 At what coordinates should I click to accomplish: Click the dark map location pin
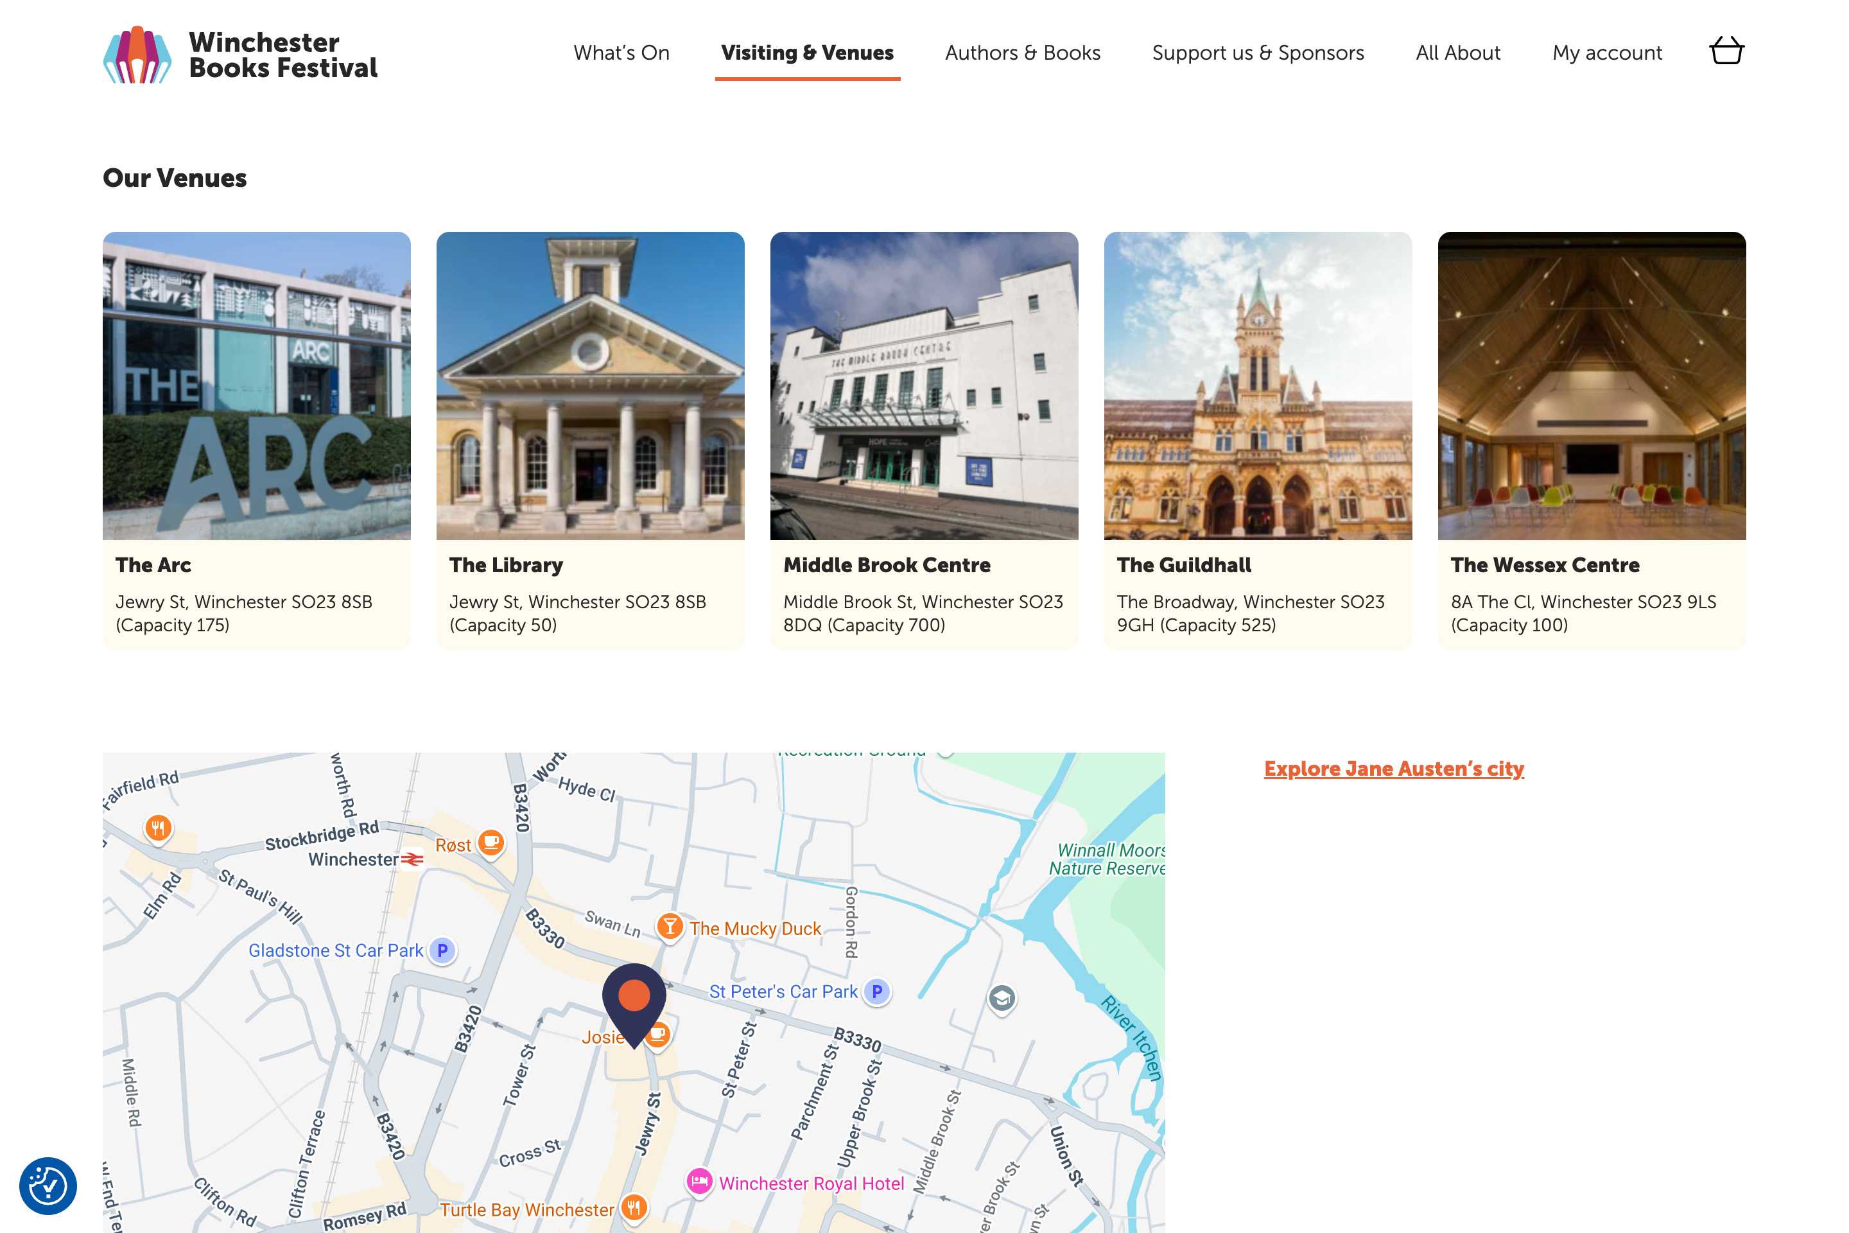pos(634,1005)
